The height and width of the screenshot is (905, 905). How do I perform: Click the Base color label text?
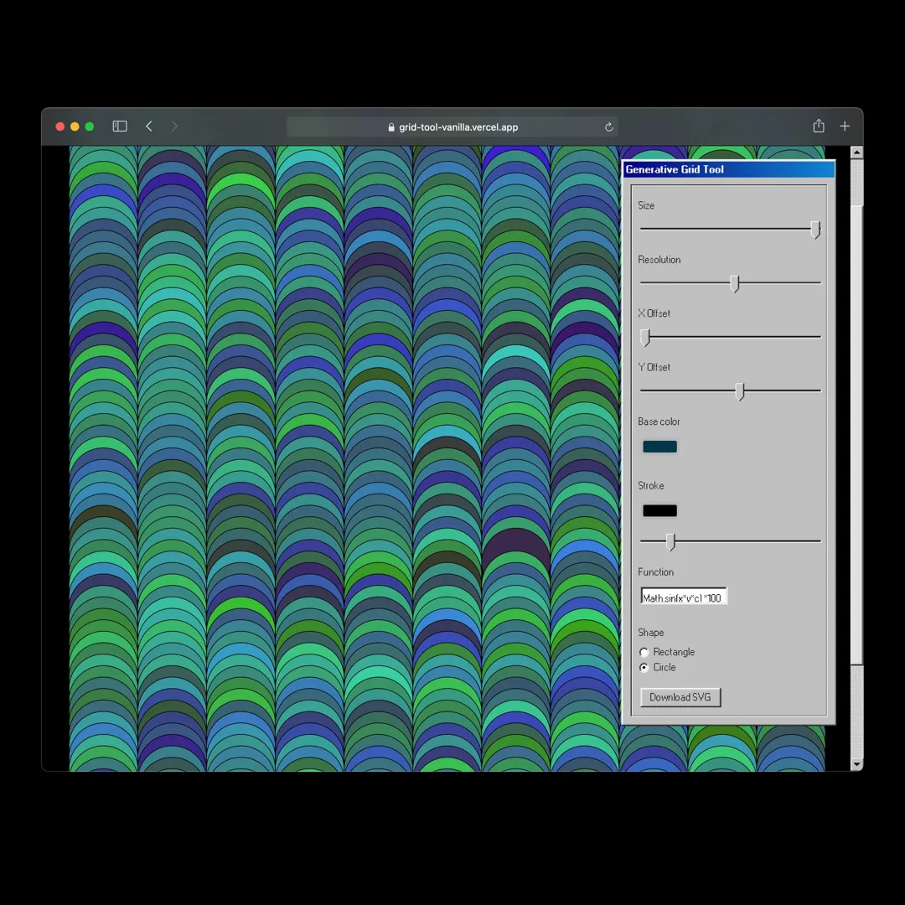click(x=659, y=421)
